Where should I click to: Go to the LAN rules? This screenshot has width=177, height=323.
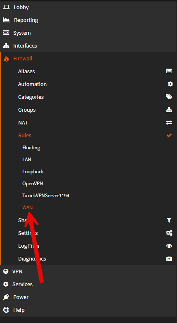(x=26, y=160)
